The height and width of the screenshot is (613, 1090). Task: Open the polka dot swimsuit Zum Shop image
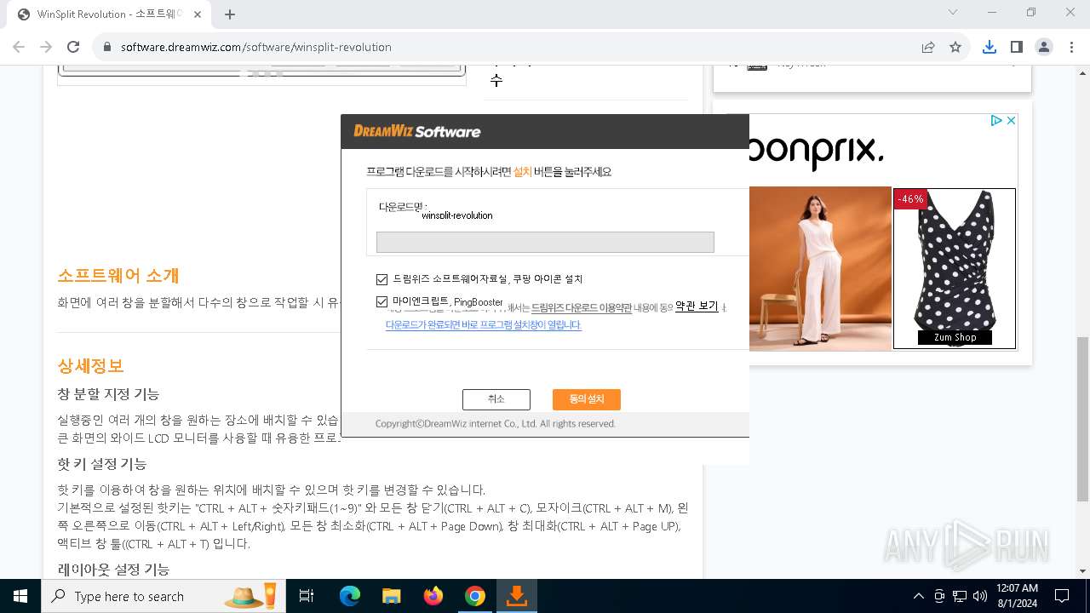pos(955,268)
